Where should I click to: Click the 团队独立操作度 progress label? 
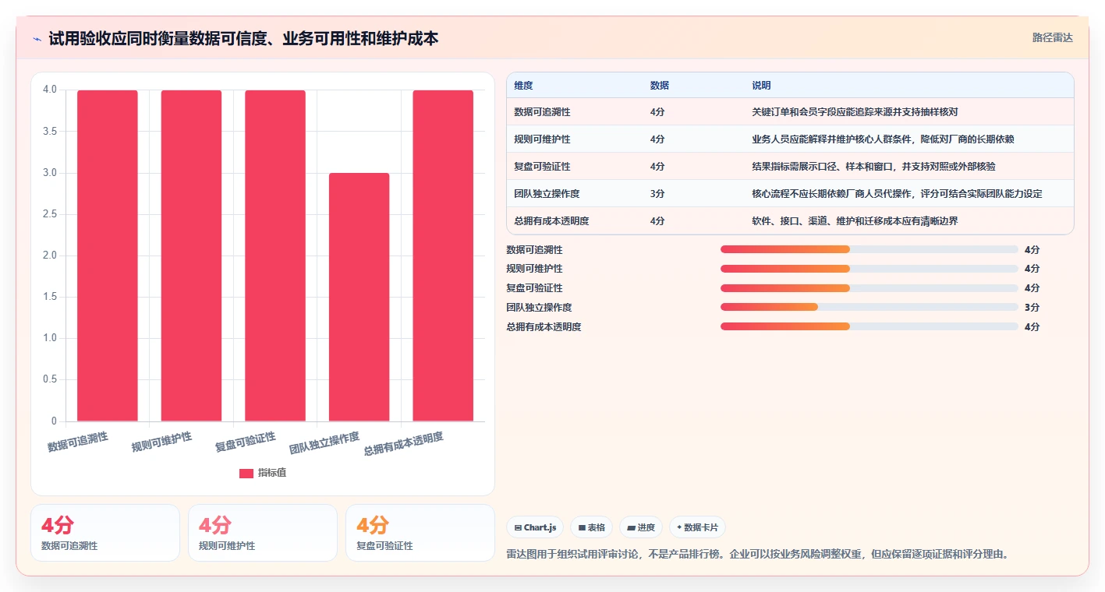539,308
